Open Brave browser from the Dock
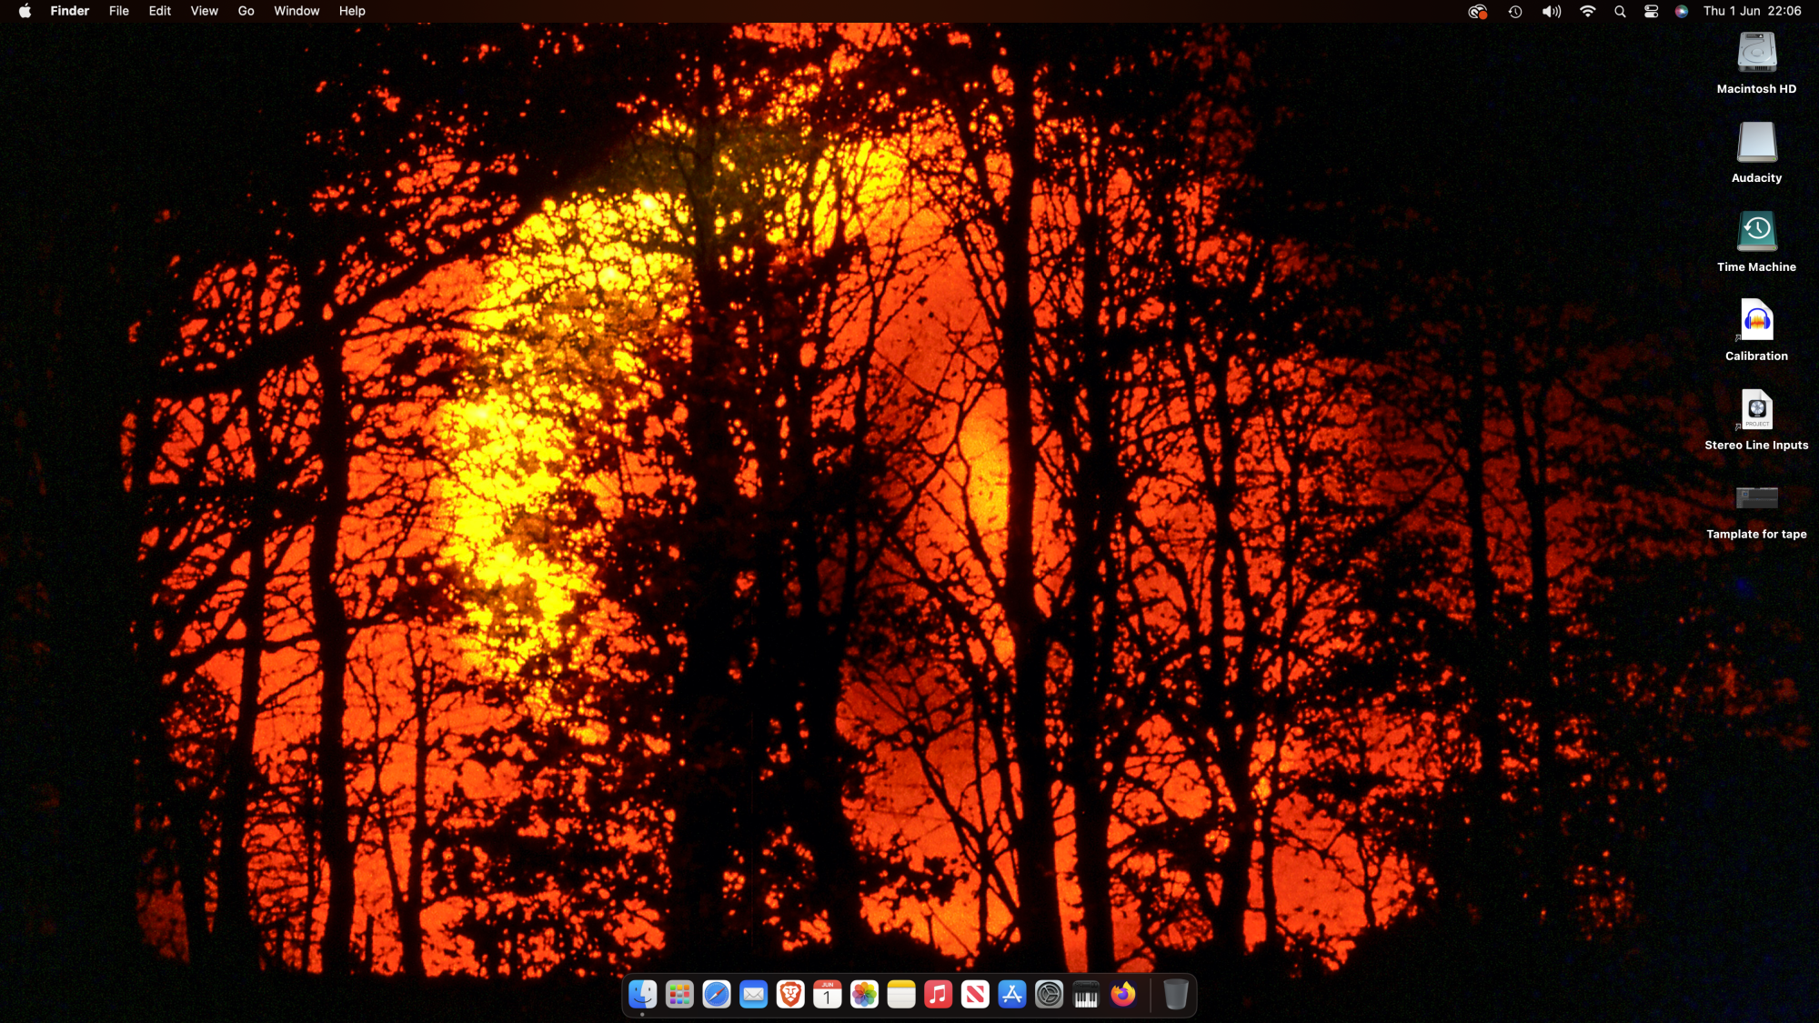The width and height of the screenshot is (1819, 1023). [x=790, y=995]
